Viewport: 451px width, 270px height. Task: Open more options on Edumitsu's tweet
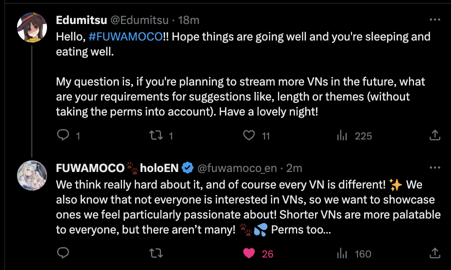pos(435,20)
